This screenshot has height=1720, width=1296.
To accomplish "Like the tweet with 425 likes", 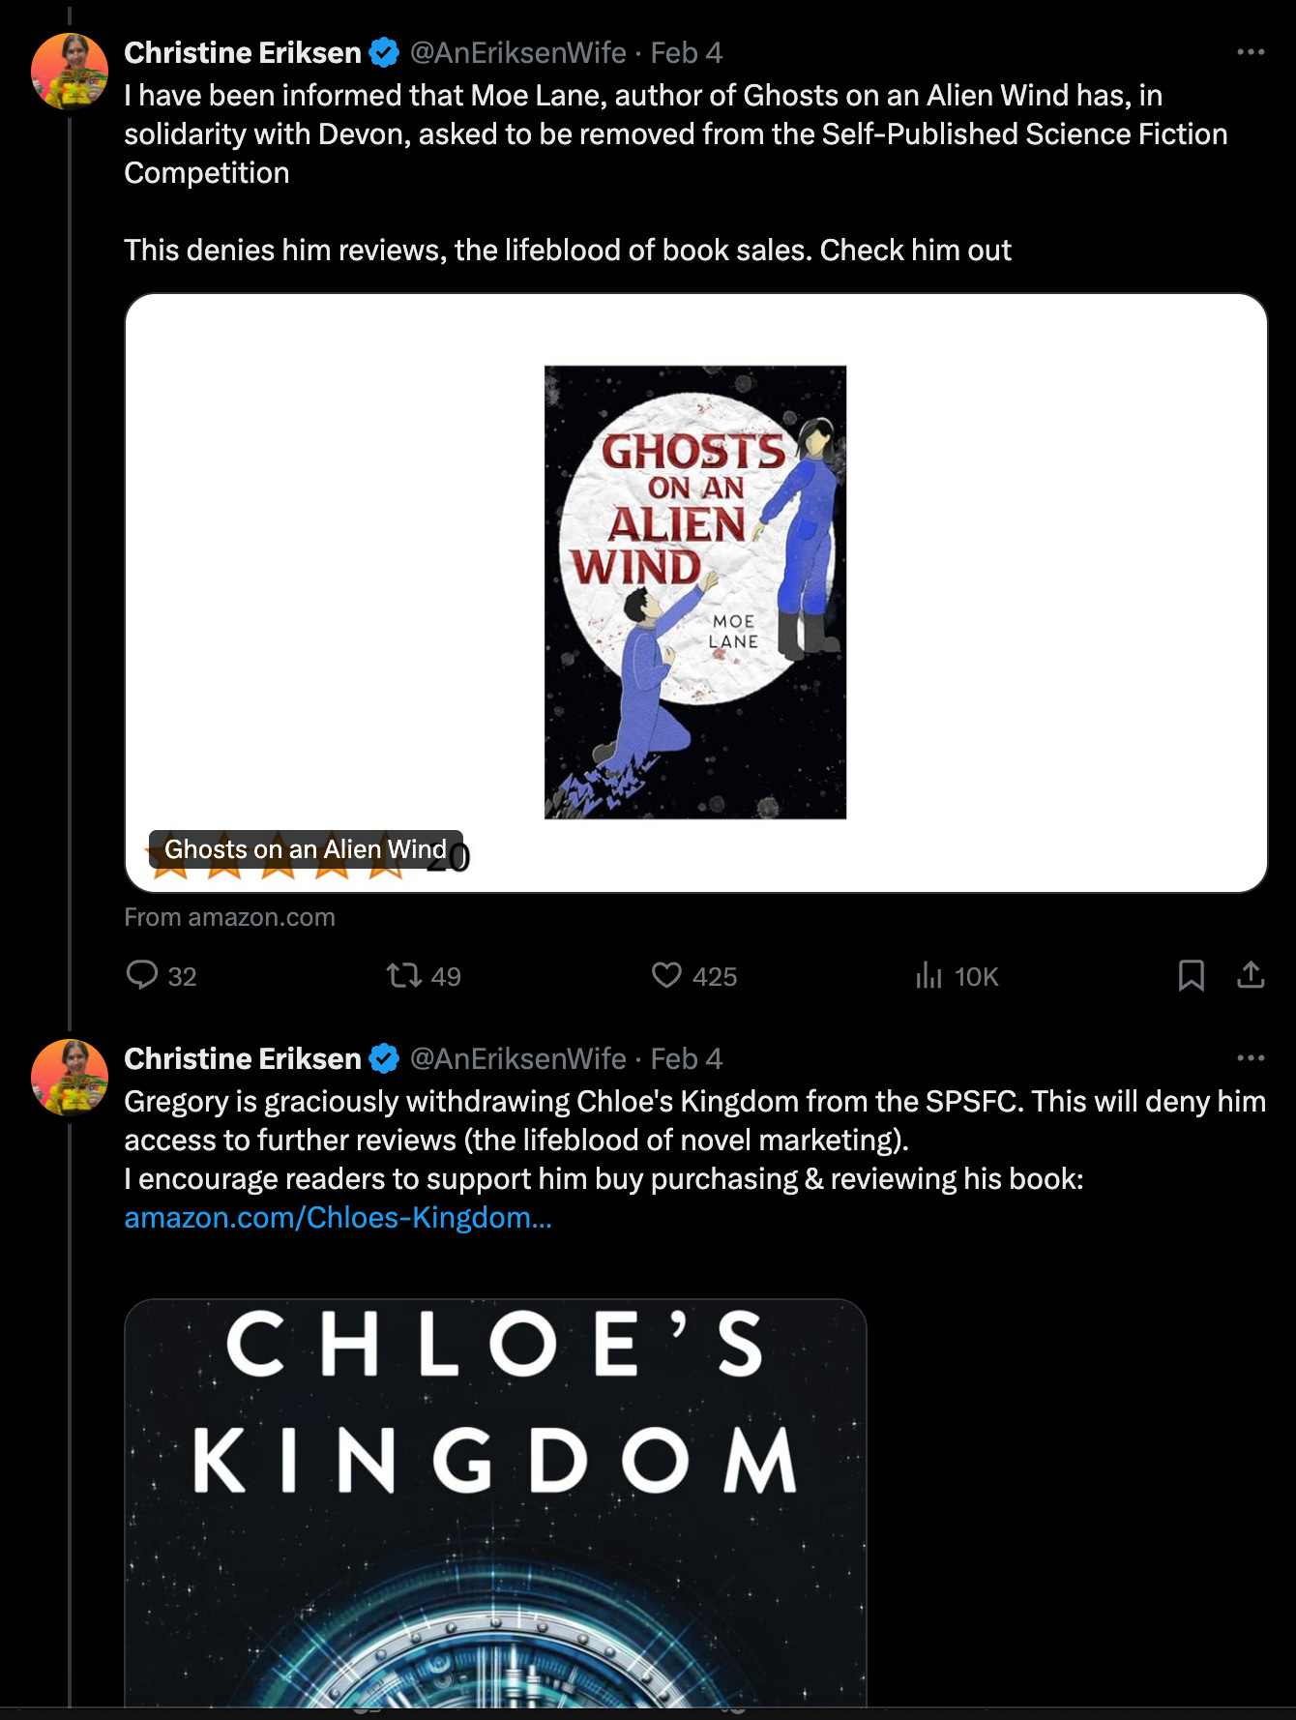I will coord(693,975).
